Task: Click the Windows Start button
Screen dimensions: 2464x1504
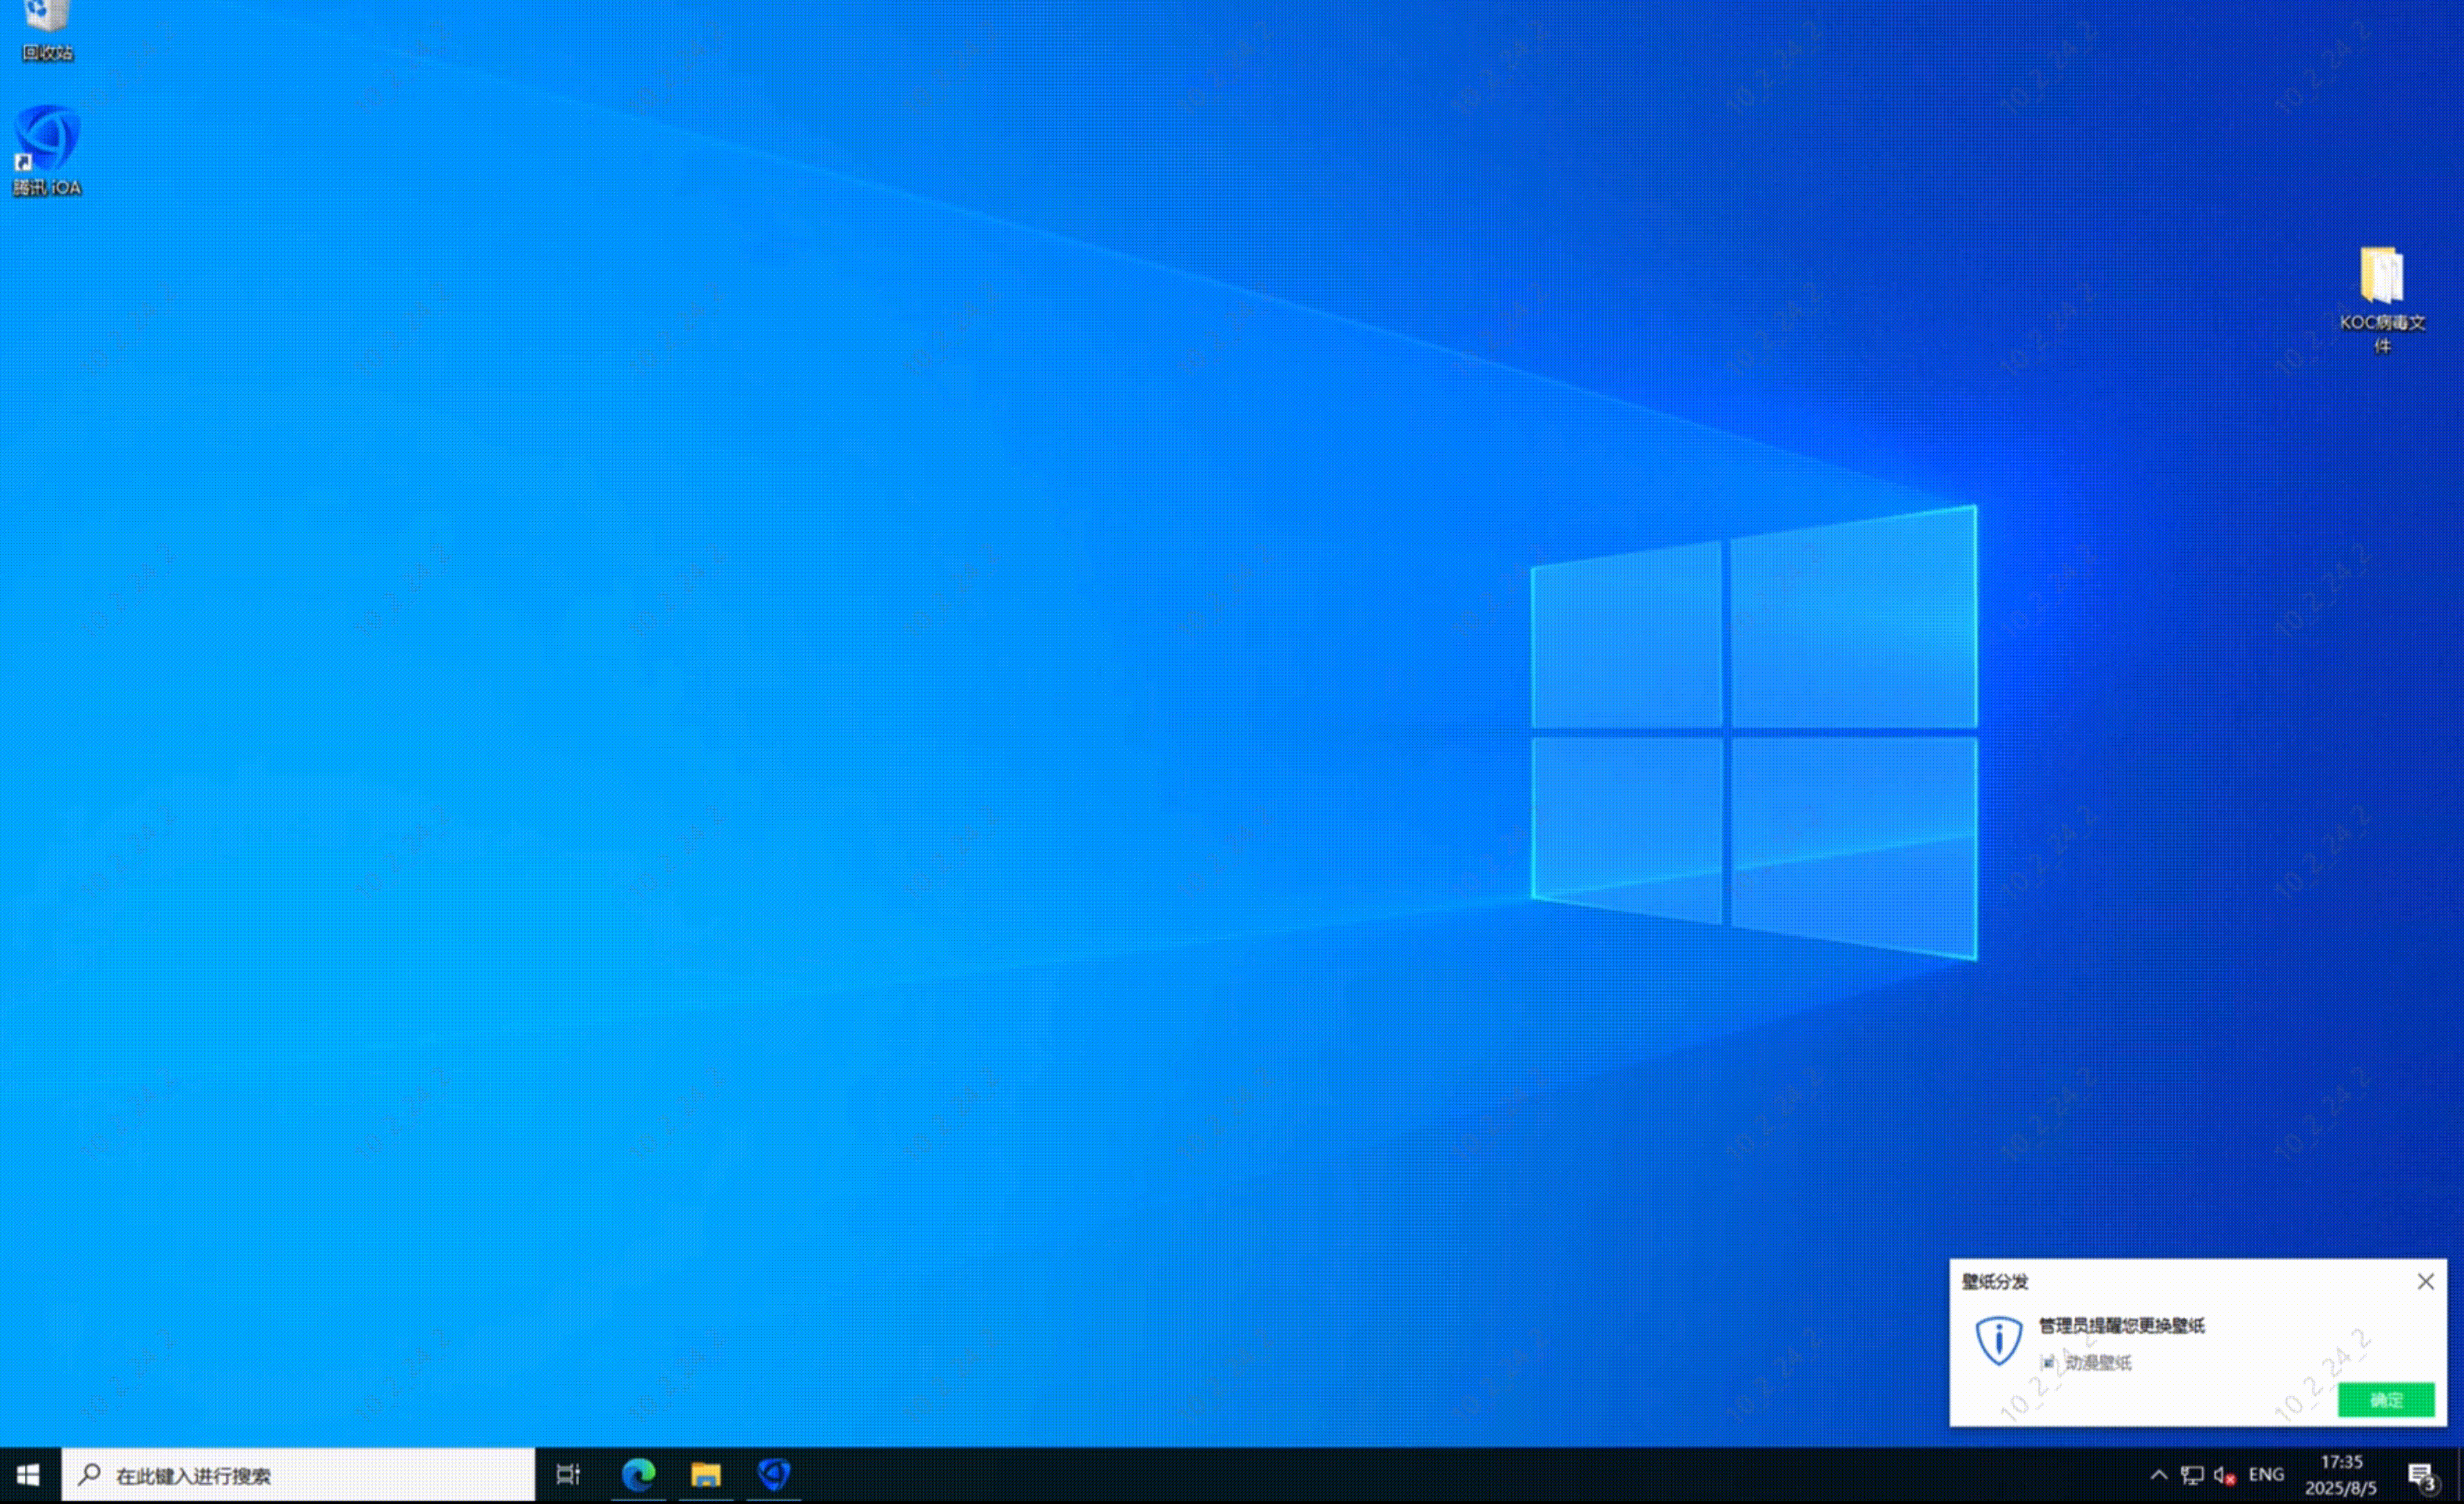Action: [x=28, y=1475]
